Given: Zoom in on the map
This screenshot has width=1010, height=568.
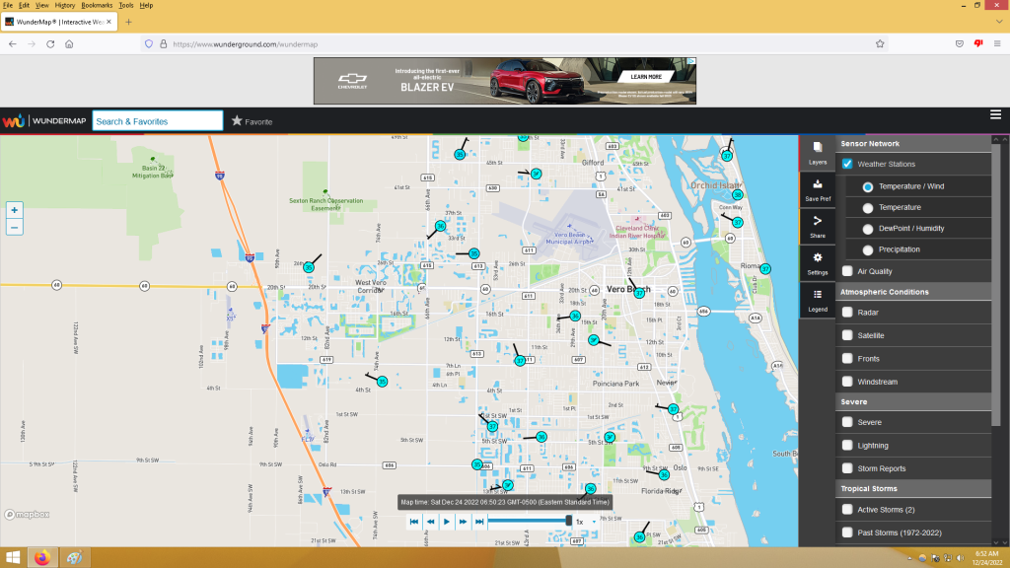Looking at the screenshot, I should pos(14,210).
